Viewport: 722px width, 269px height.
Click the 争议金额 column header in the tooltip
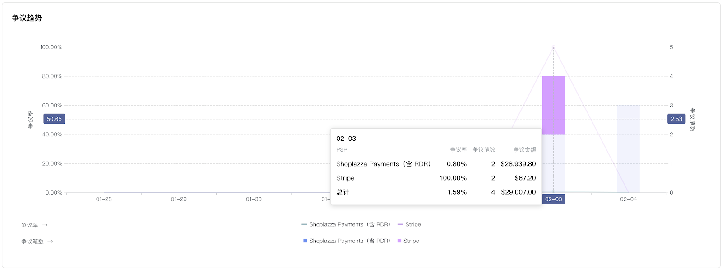pos(524,150)
